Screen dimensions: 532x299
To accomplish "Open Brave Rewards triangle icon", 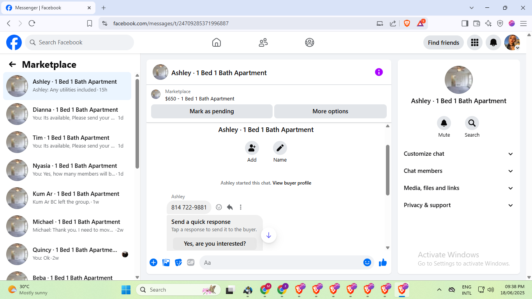I will pyautogui.click(x=421, y=23).
